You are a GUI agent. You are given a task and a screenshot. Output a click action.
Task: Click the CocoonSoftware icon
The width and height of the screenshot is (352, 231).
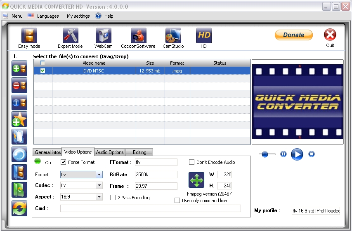[x=139, y=35]
